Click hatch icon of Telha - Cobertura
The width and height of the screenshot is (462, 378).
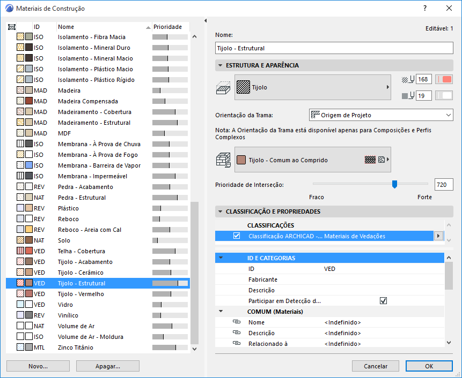[20, 251]
